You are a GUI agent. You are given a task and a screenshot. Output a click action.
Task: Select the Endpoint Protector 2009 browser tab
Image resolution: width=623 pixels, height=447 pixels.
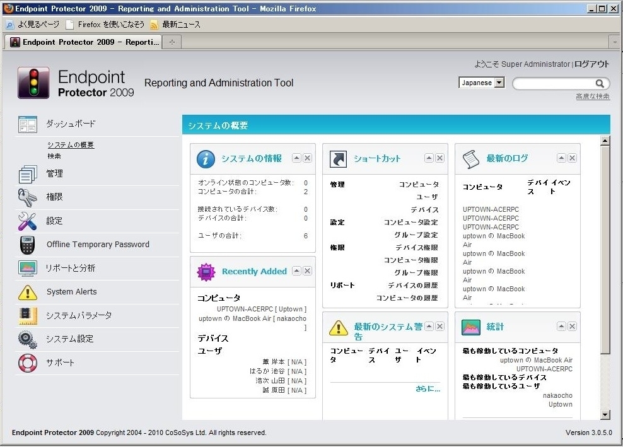coord(82,42)
